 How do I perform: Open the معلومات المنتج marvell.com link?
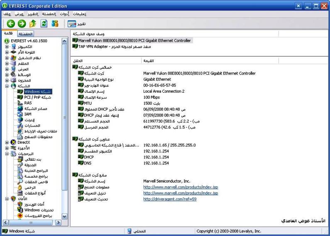(181, 187)
